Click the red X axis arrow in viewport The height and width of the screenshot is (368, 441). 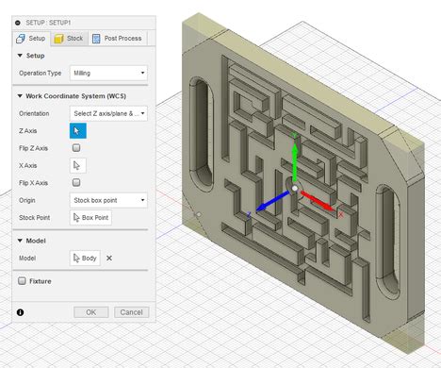[x=318, y=201]
